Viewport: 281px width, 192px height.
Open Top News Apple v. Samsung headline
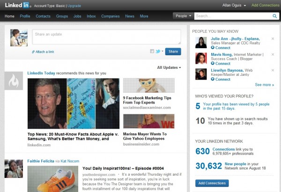pyautogui.click(x=73, y=136)
